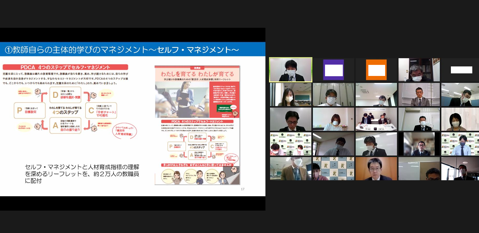Click the C box 分析チャートで可視化
The image size is (479, 233).
click(x=101, y=110)
